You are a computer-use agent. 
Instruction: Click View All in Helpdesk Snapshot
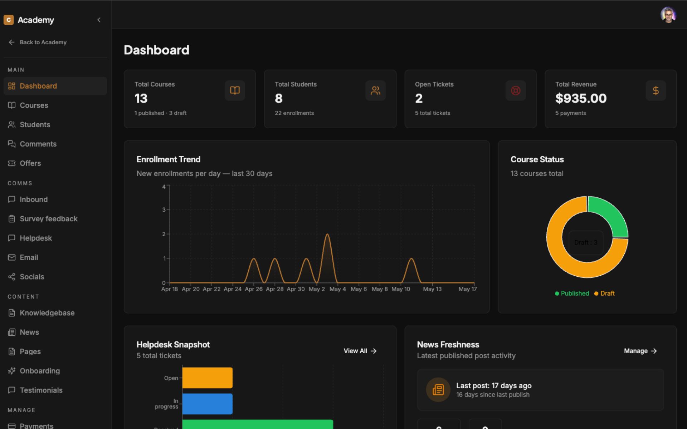coord(360,351)
